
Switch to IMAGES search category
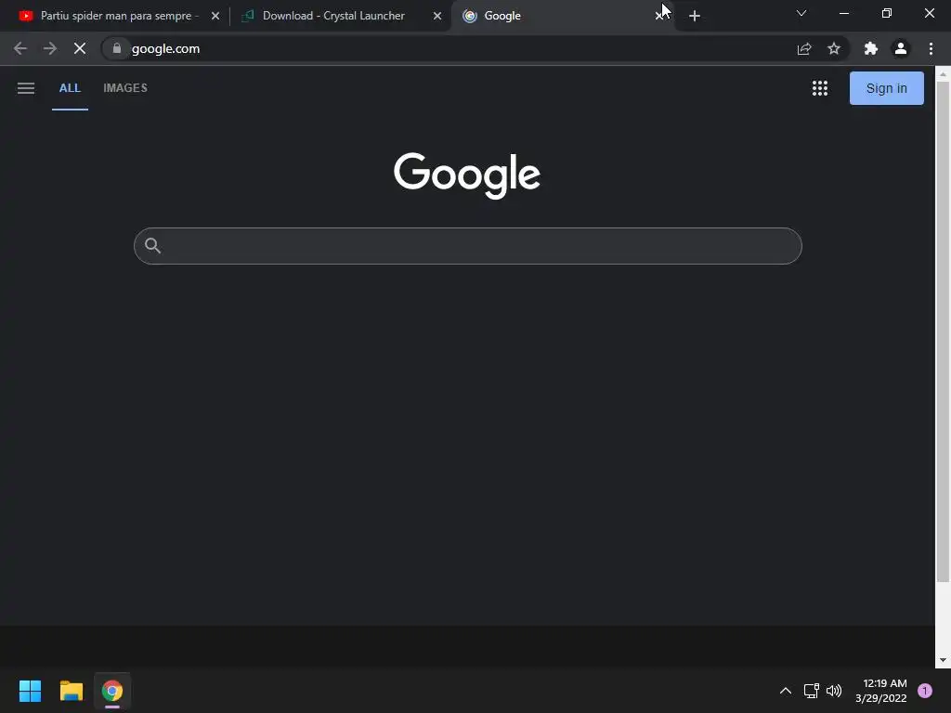125,88
